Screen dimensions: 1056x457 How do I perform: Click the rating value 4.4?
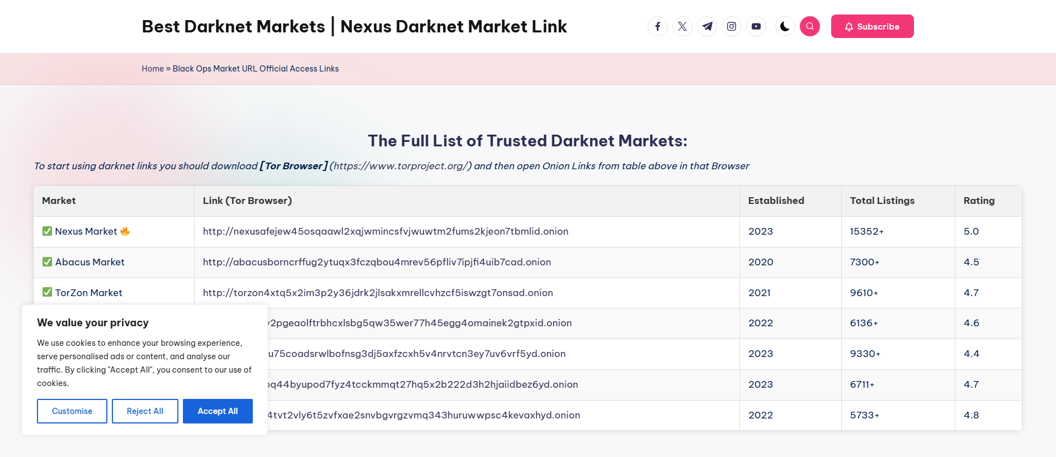[972, 354]
